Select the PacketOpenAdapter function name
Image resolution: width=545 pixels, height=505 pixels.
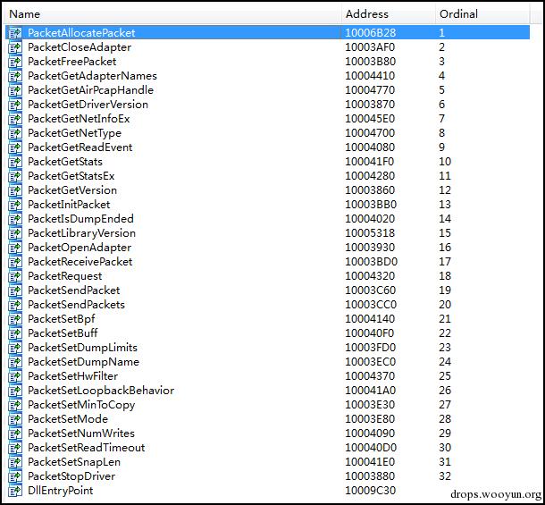80,248
